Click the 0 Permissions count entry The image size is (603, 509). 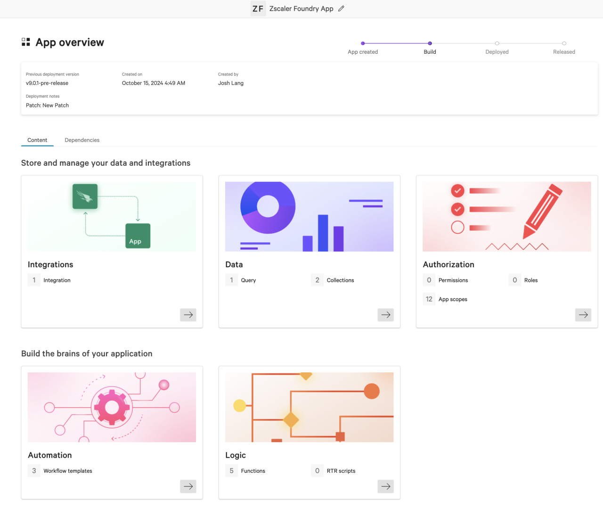tap(445, 280)
